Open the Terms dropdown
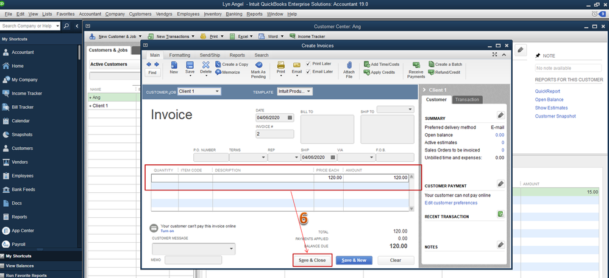 [263, 158]
